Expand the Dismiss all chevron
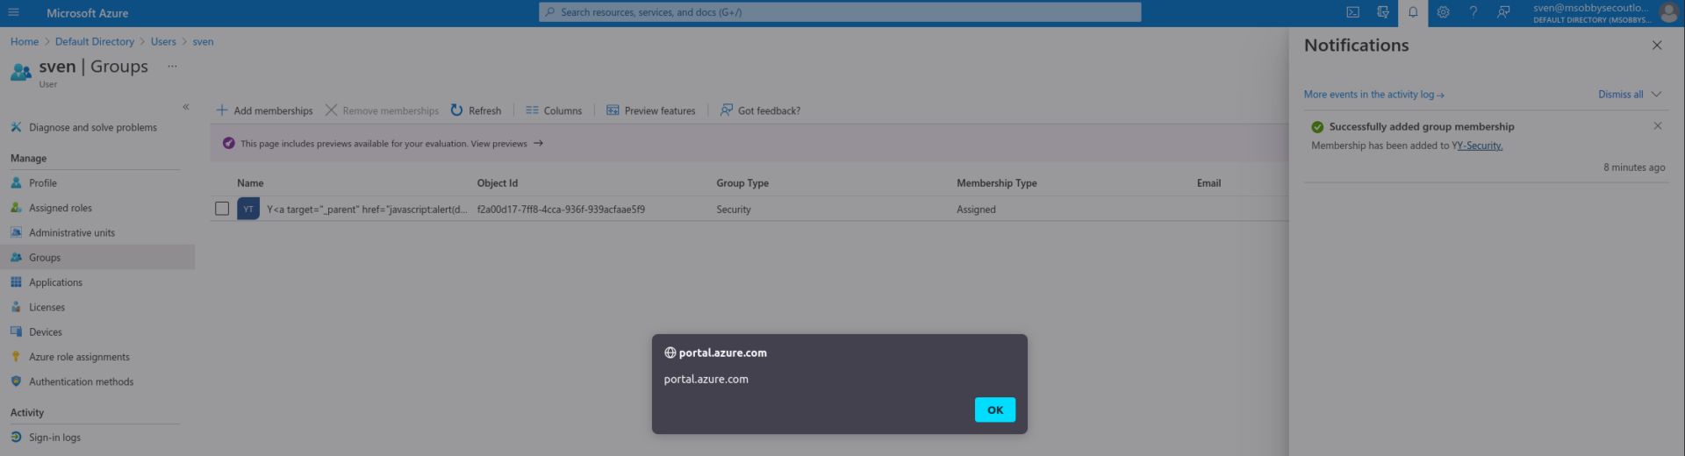1685x456 pixels. [x=1656, y=95]
